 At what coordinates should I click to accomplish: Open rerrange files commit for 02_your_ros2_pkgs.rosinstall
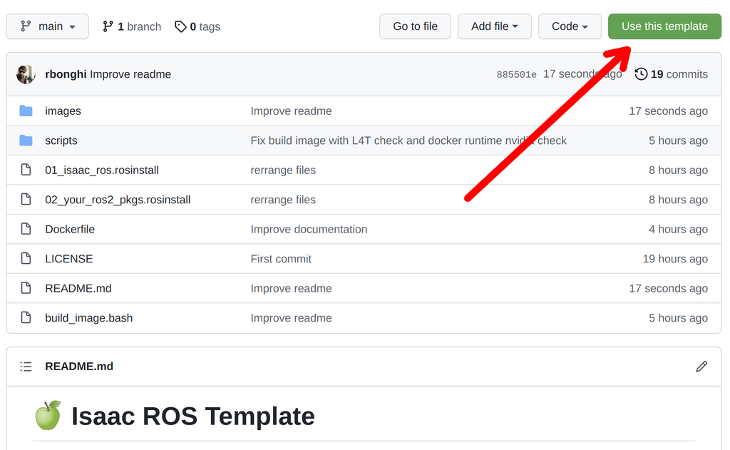coord(283,200)
